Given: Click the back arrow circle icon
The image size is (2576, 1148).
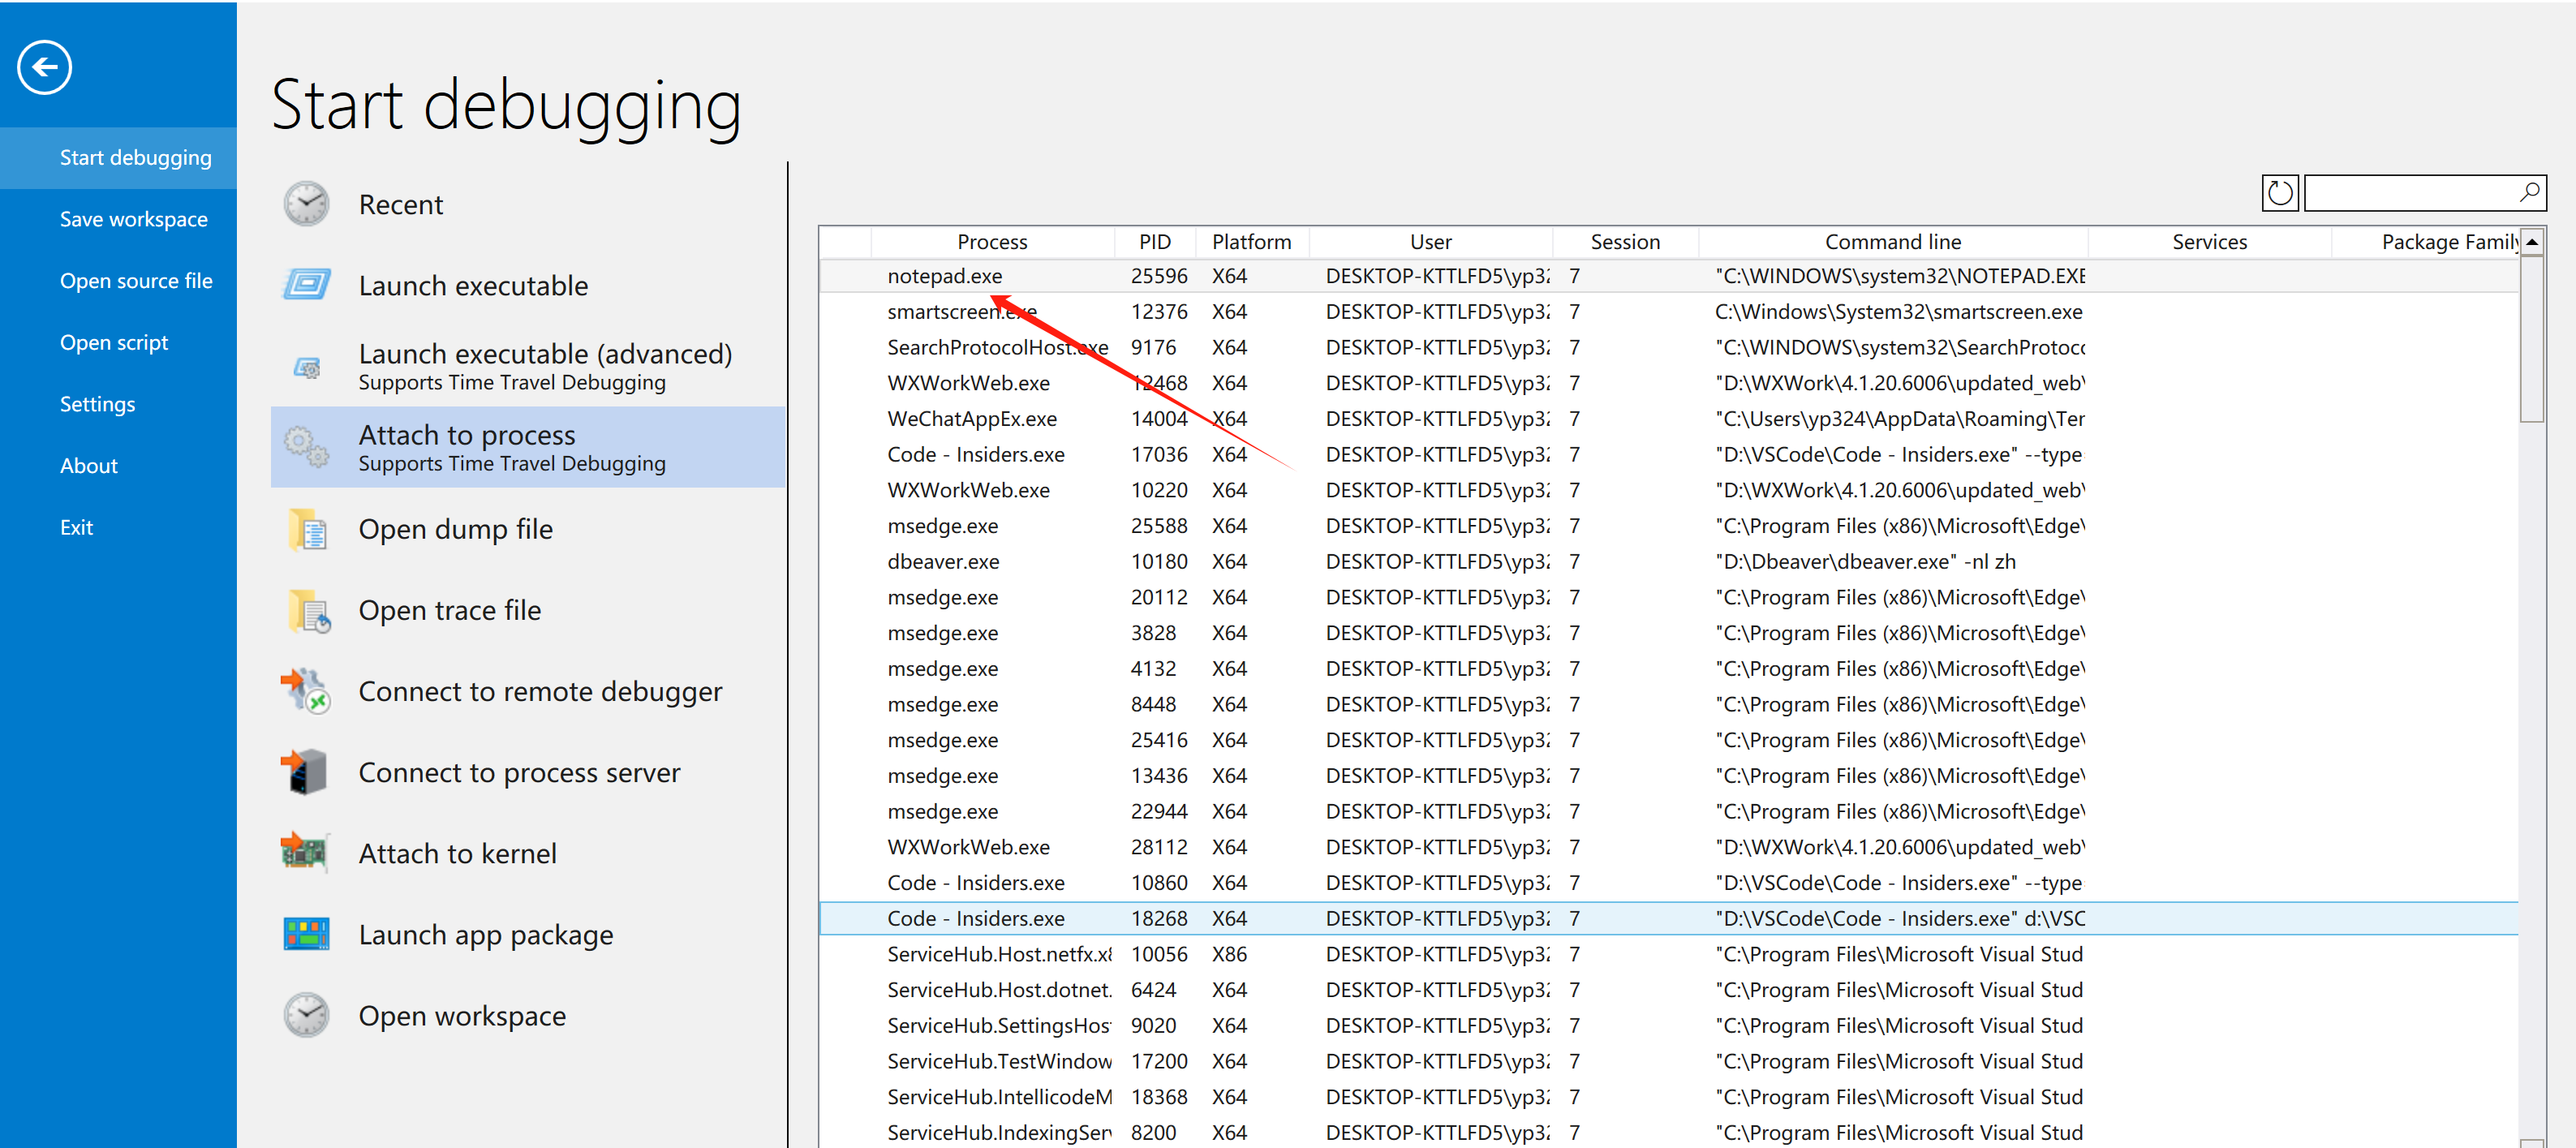Looking at the screenshot, I should [44, 67].
